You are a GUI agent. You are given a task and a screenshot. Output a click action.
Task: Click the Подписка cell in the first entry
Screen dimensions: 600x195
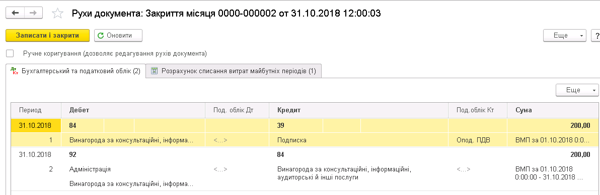[292, 140]
